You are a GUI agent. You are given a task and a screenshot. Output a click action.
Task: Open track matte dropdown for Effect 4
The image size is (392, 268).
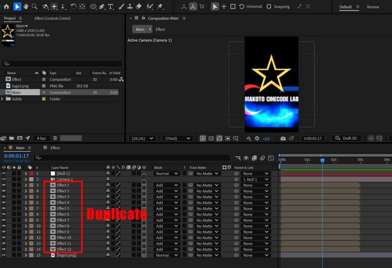pos(207,203)
